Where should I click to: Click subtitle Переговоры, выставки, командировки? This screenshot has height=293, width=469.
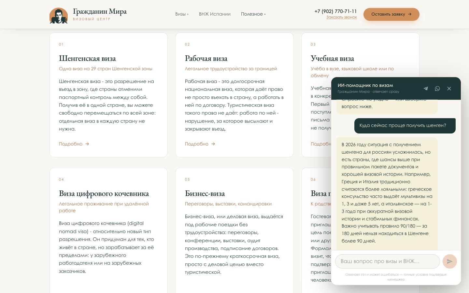[228, 204]
